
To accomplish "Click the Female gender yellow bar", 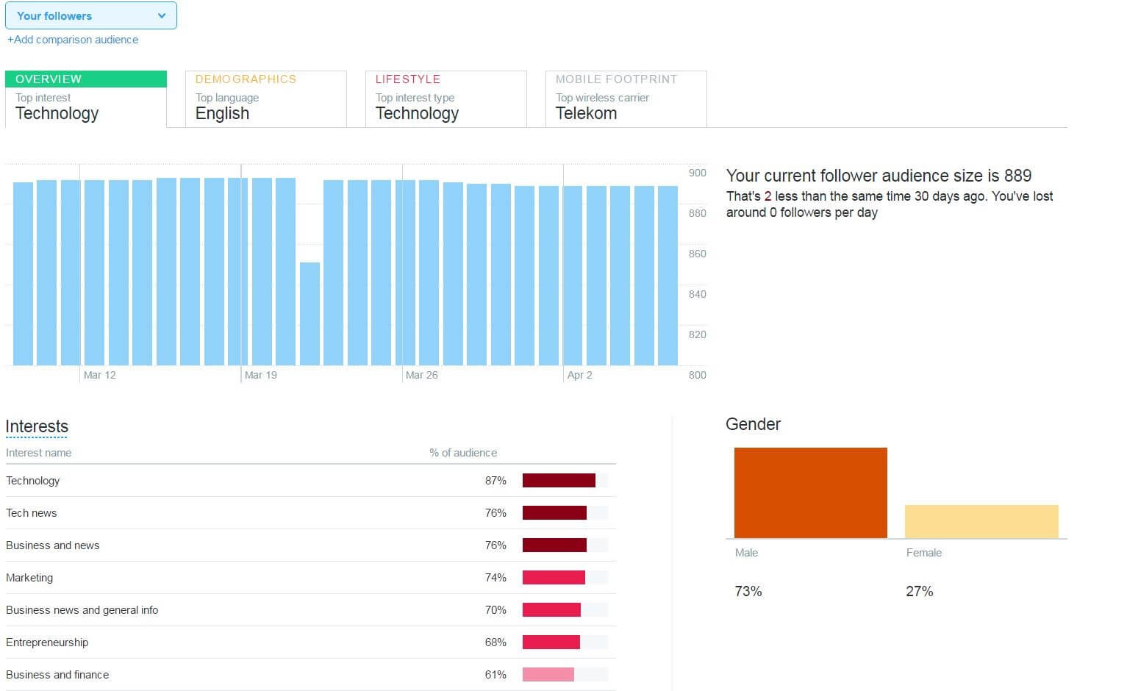I will pyautogui.click(x=981, y=521).
